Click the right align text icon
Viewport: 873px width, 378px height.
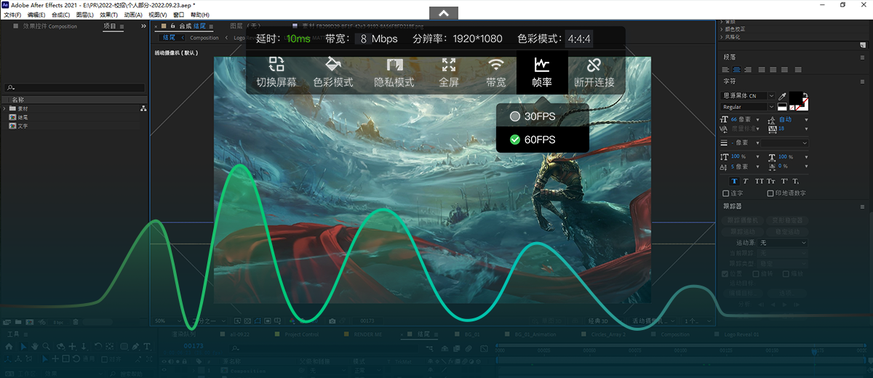click(748, 70)
